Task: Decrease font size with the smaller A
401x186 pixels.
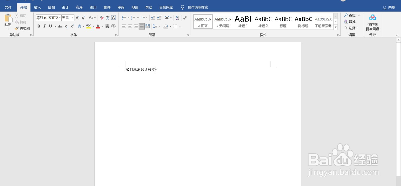Action: click(83, 18)
